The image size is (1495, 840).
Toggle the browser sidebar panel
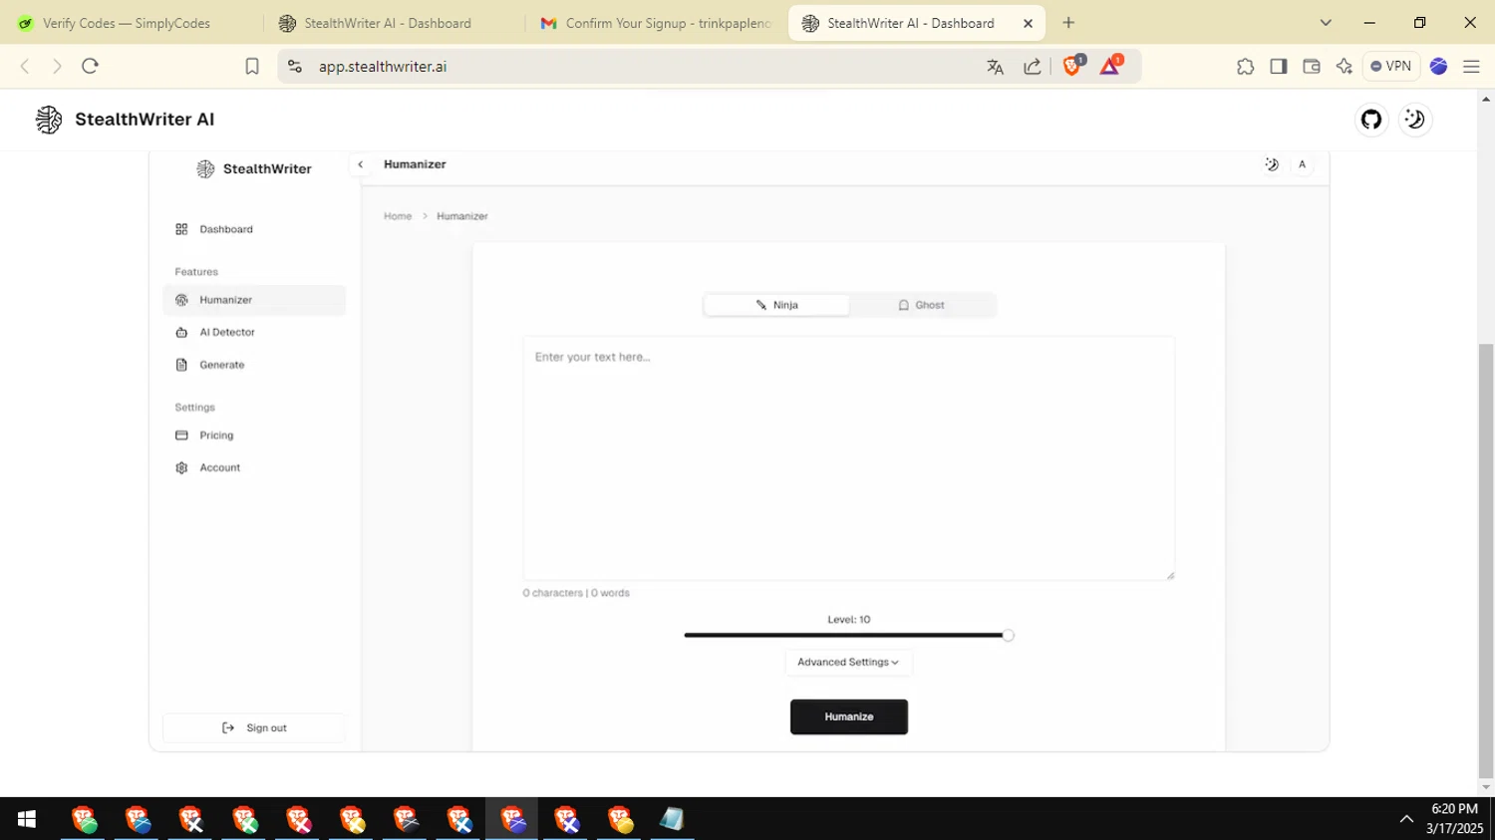[x=1278, y=67]
